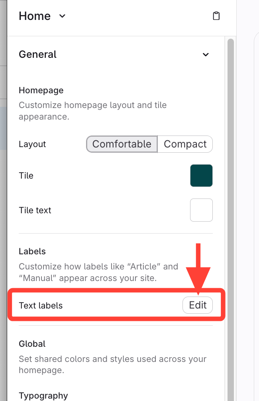Open the Tile color swatch
The image size is (259, 401).
coord(201,175)
